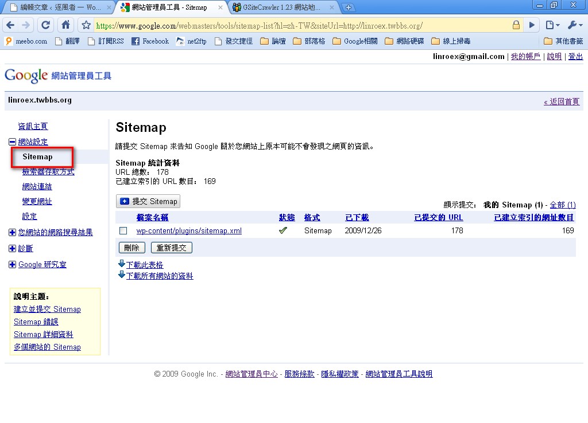The image size is (588, 423).
Task: Open the Google相關 bookmark folder
Action: click(x=355, y=41)
